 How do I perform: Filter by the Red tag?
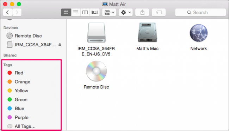click(19, 73)
